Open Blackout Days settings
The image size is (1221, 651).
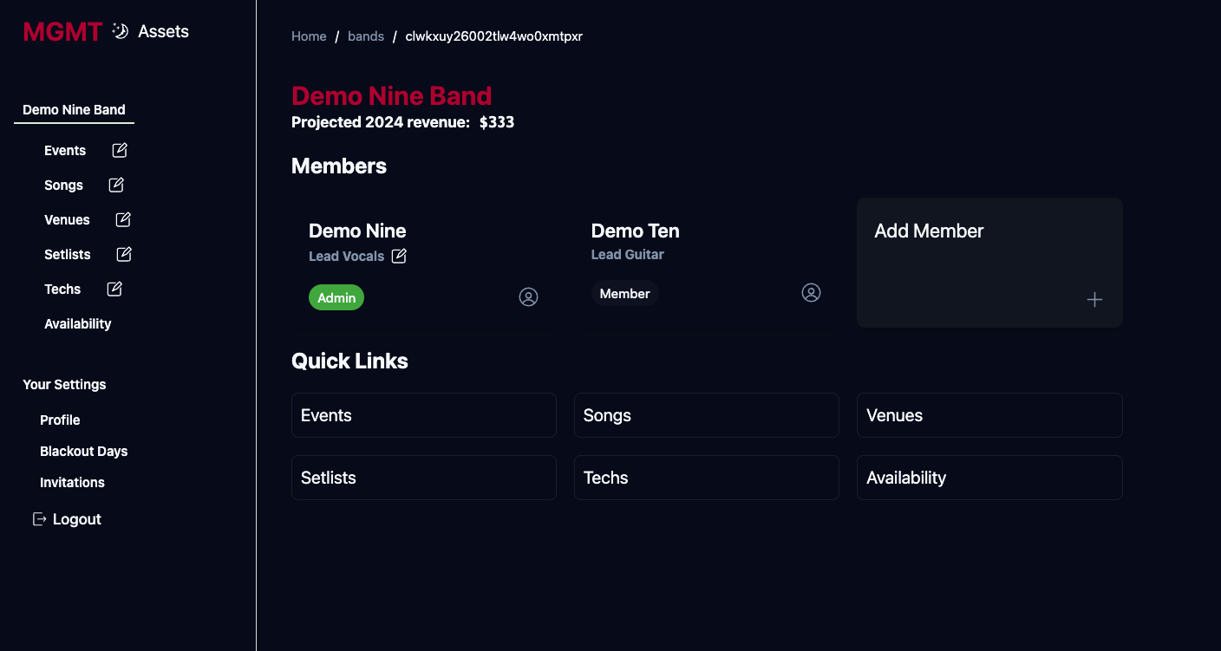coord(83,452)
